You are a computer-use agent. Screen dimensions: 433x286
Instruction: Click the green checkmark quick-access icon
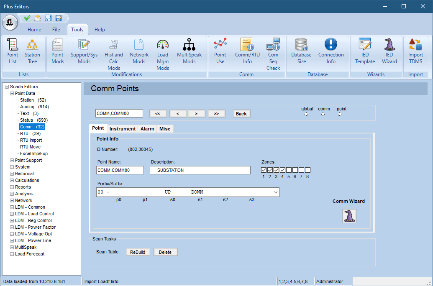coord(27,18)
